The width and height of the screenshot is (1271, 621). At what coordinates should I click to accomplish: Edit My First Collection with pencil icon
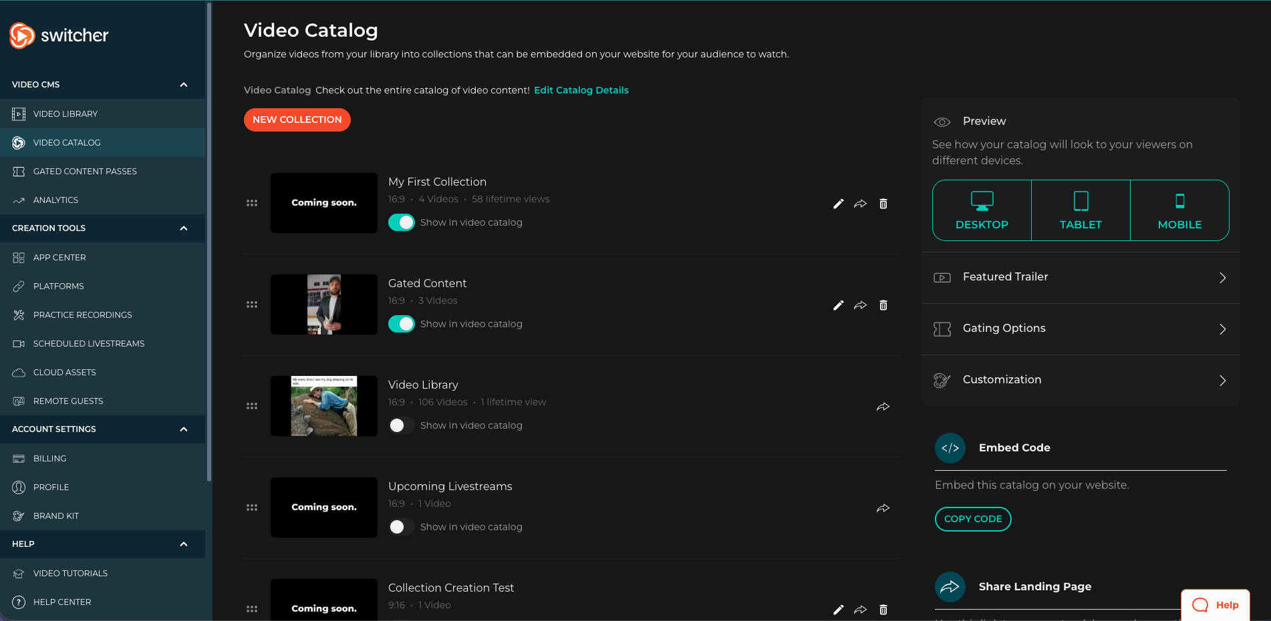click(839, 204)
